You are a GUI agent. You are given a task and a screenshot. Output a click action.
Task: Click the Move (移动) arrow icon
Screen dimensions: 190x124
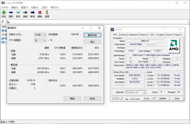(x=33, y=12)
